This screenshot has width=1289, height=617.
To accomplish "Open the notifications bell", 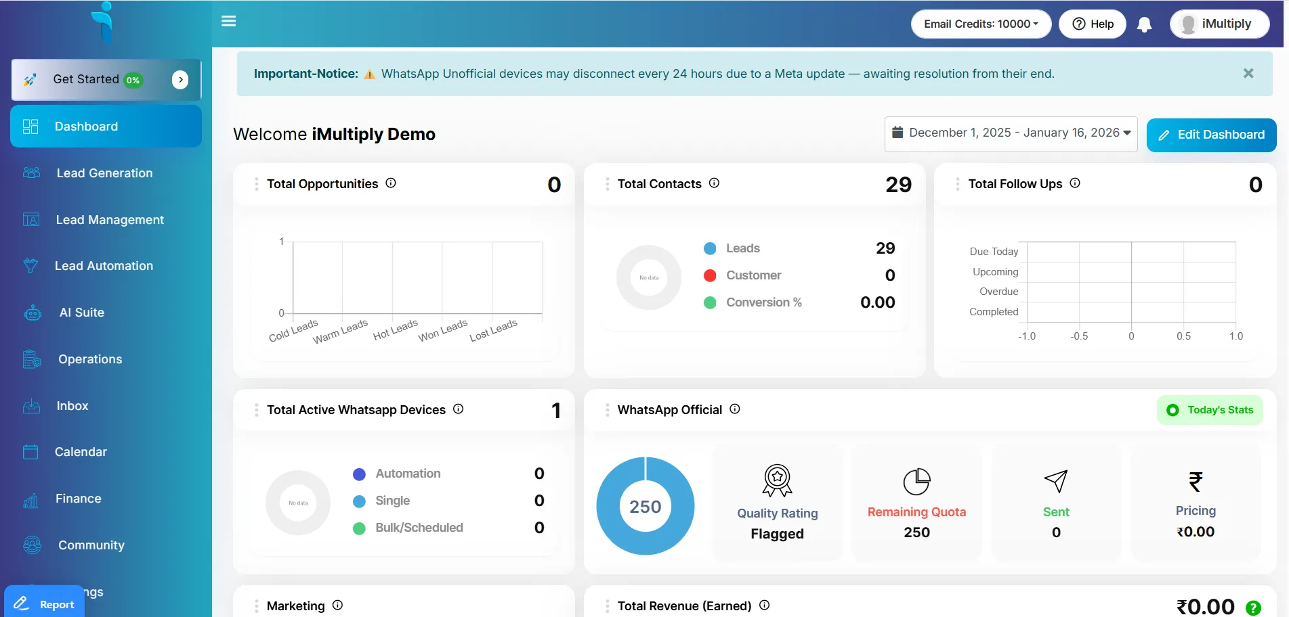I will click(x=1144, y=24).
